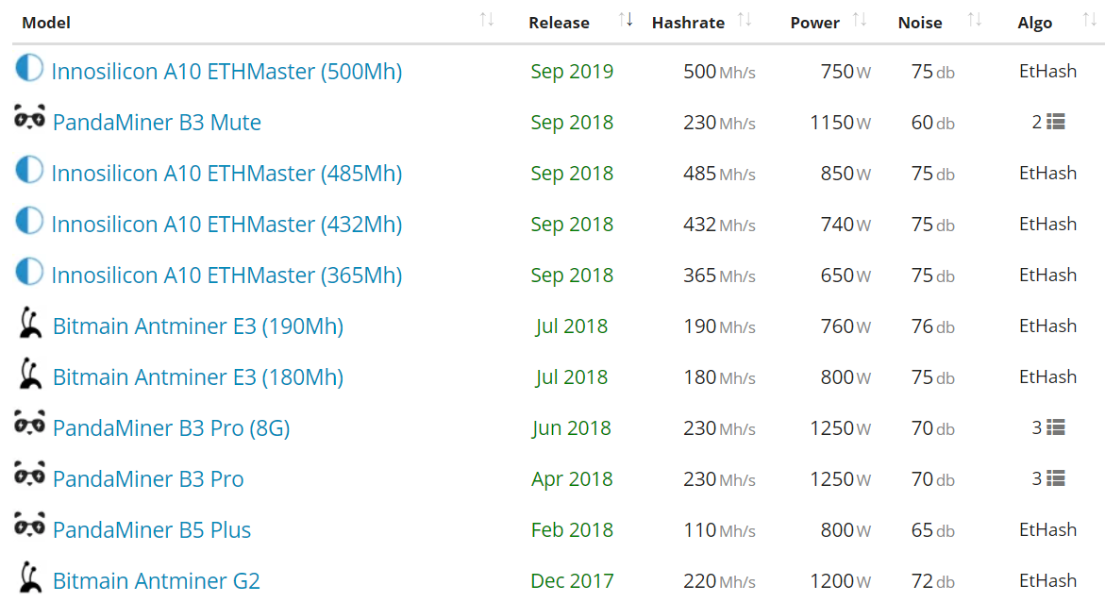Screen dimensions: 1105x602
Task: Sort table using the Hashrate column arrows
Action: [745, 20]
